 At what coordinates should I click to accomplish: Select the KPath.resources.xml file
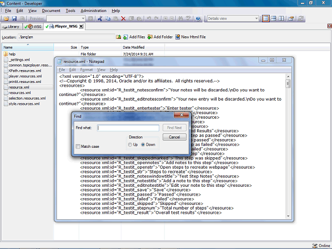click(x=25, y=71)
